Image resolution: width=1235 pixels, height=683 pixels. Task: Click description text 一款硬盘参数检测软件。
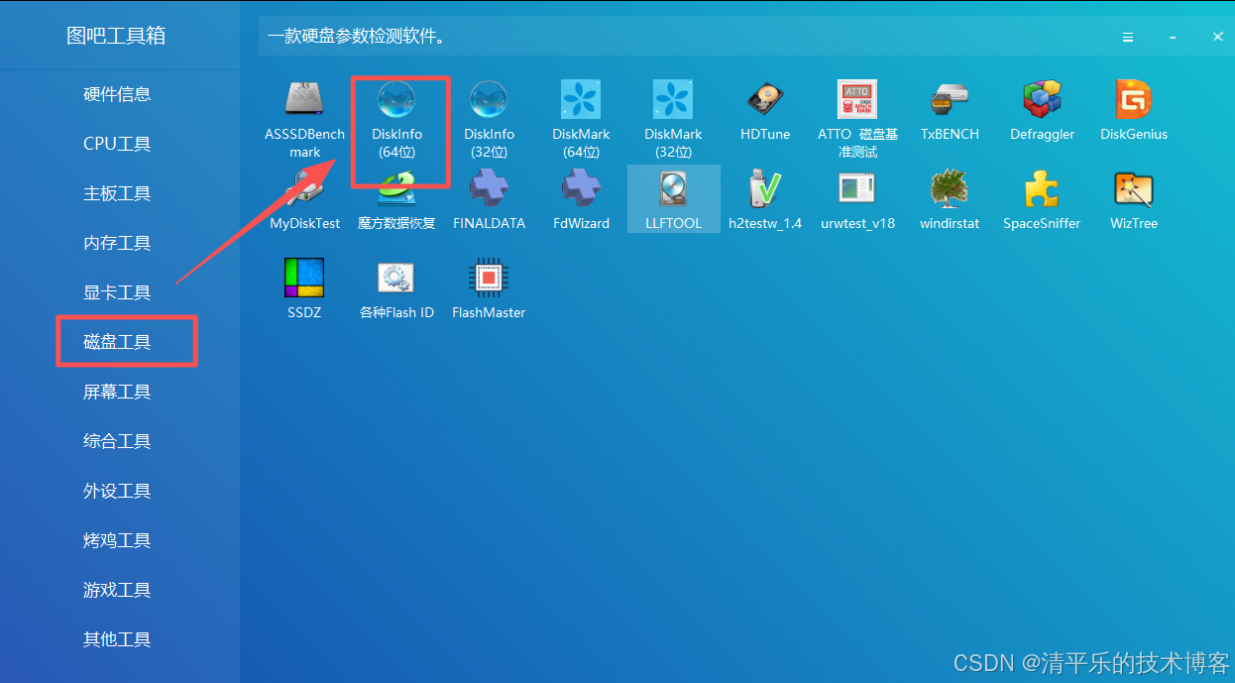point(357,38)
